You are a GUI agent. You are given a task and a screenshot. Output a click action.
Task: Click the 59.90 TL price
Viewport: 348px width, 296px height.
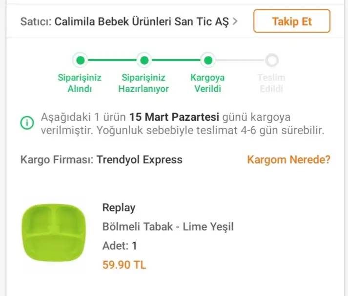(124, 265)
